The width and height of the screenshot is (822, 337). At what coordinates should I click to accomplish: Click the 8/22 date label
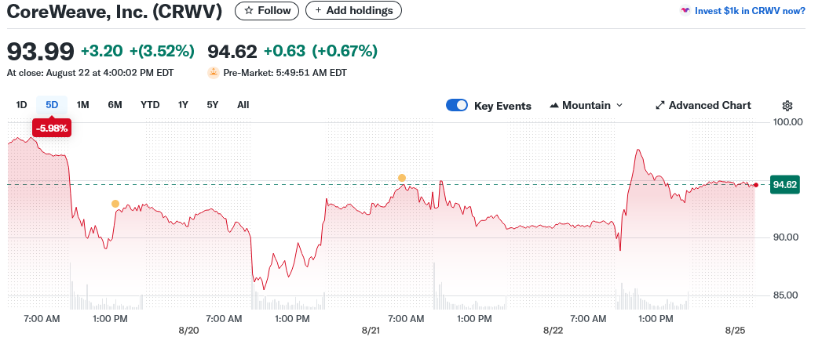553,331
